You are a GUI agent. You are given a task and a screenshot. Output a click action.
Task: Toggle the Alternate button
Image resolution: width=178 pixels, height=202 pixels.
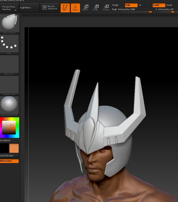9,161
